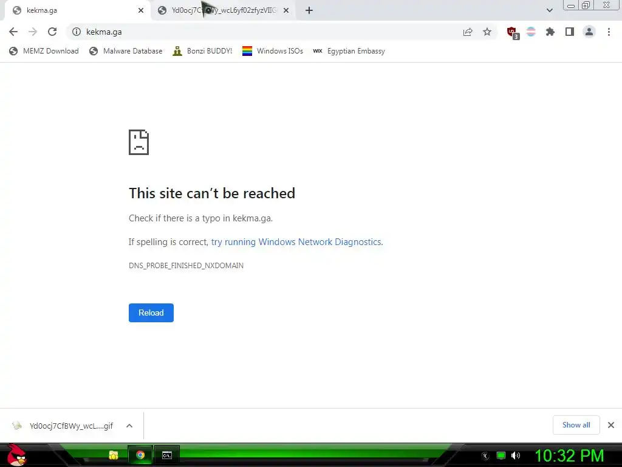Click the blue Reload button
The width and height of the screenshot is (622, 467).
[x=151, y=313]
